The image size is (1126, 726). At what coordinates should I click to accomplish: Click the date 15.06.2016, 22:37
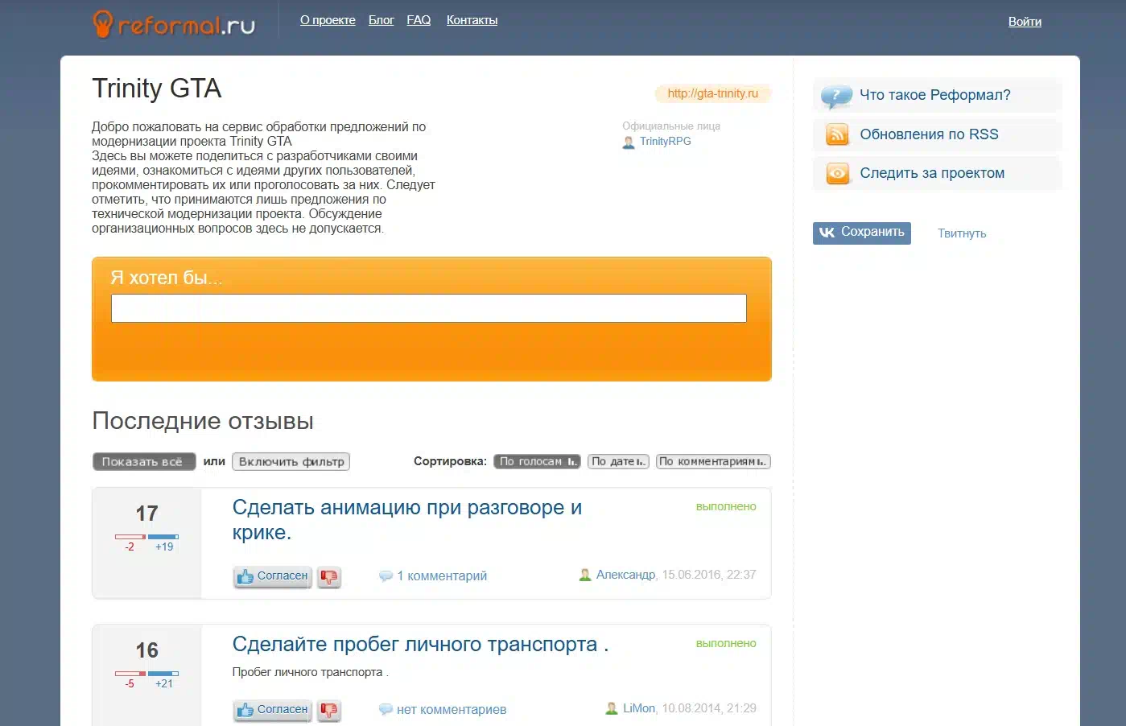coord(709,575)
